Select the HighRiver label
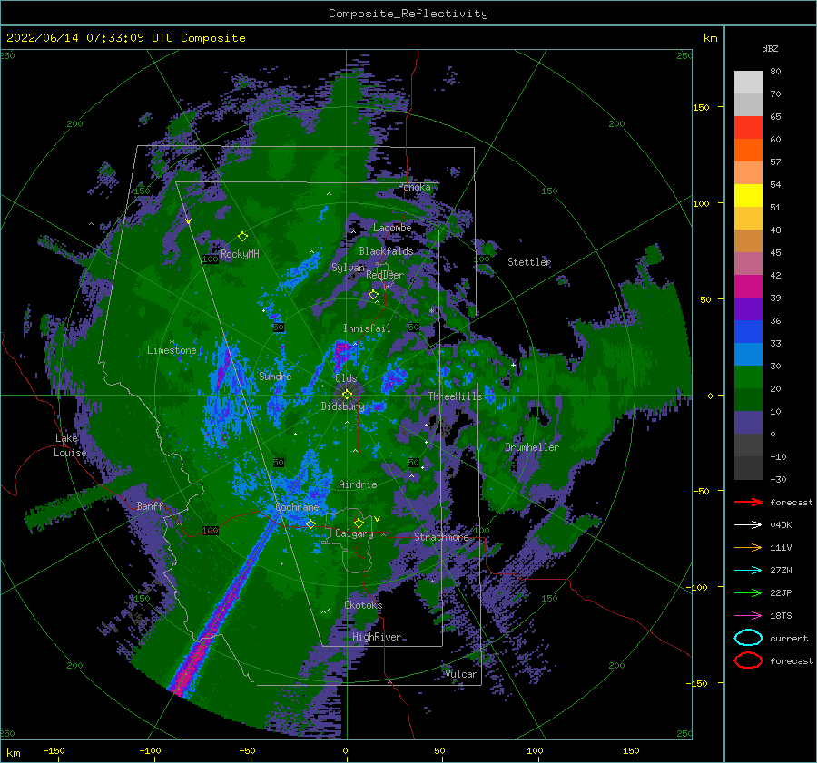The image size is (817, 763). tap(377, 637)
